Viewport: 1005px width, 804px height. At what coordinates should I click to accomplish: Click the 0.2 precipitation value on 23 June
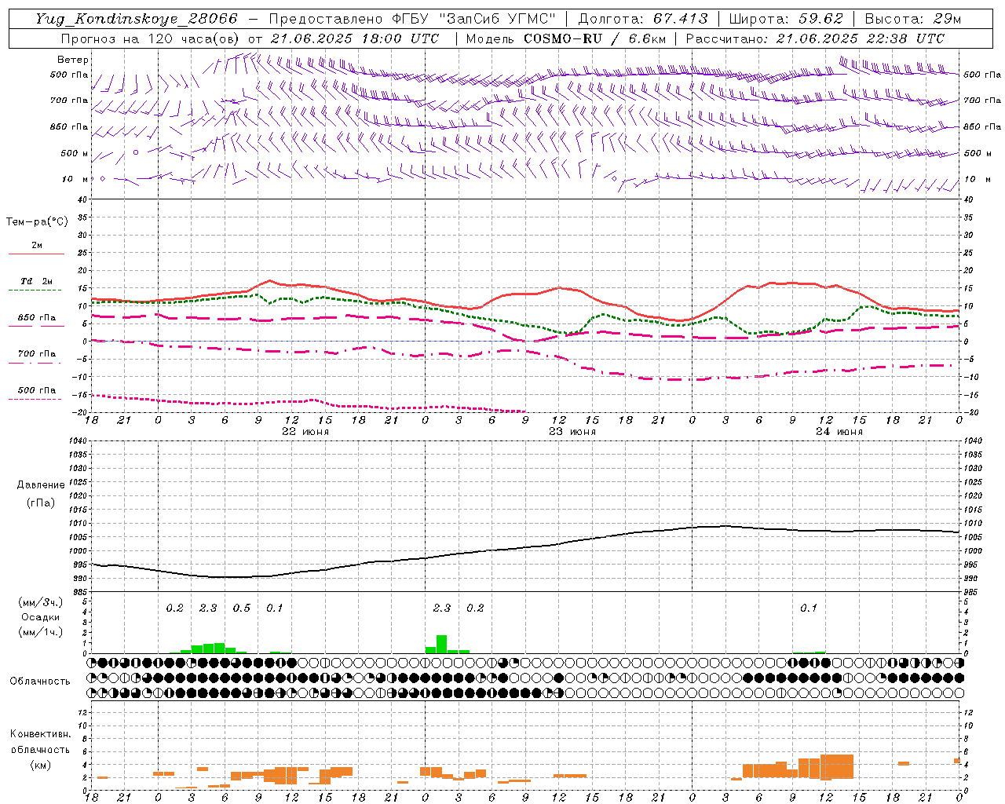tap(475, 608)
